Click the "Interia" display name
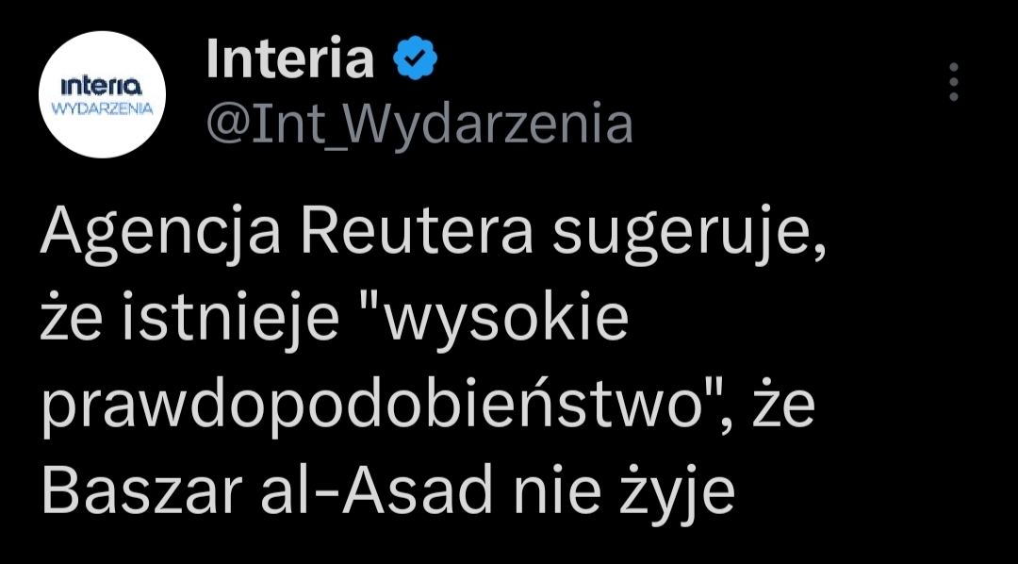This screenshot has width=1018, height=564. point(289,60)
